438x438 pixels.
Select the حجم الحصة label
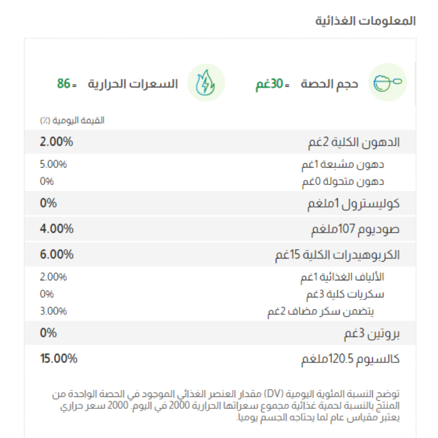coord(329,84)
